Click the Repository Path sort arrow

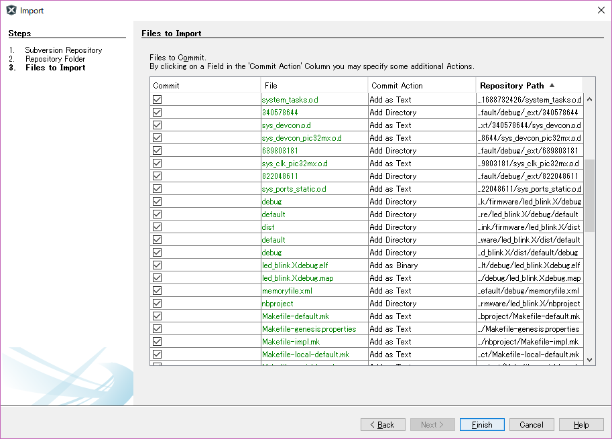pos(552,85)
